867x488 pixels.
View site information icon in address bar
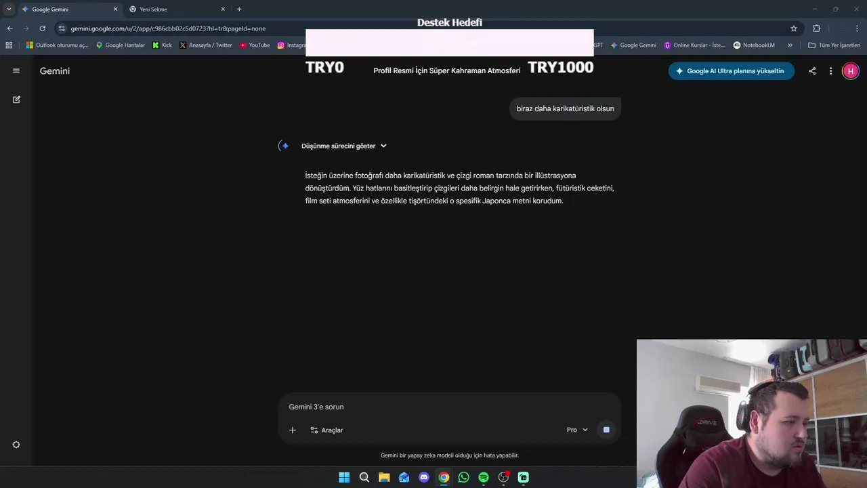tap(62, 28)
